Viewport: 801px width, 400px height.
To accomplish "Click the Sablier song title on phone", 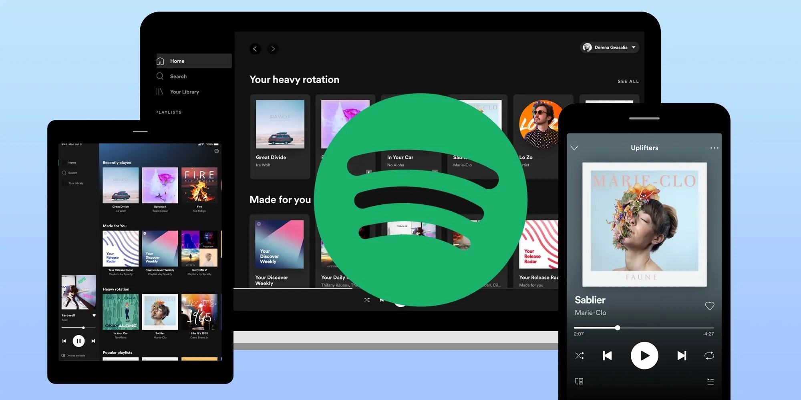I will [590, 300].
